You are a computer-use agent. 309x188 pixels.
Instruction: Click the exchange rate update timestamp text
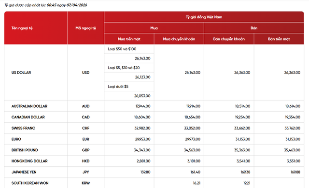tap(45, 5)
